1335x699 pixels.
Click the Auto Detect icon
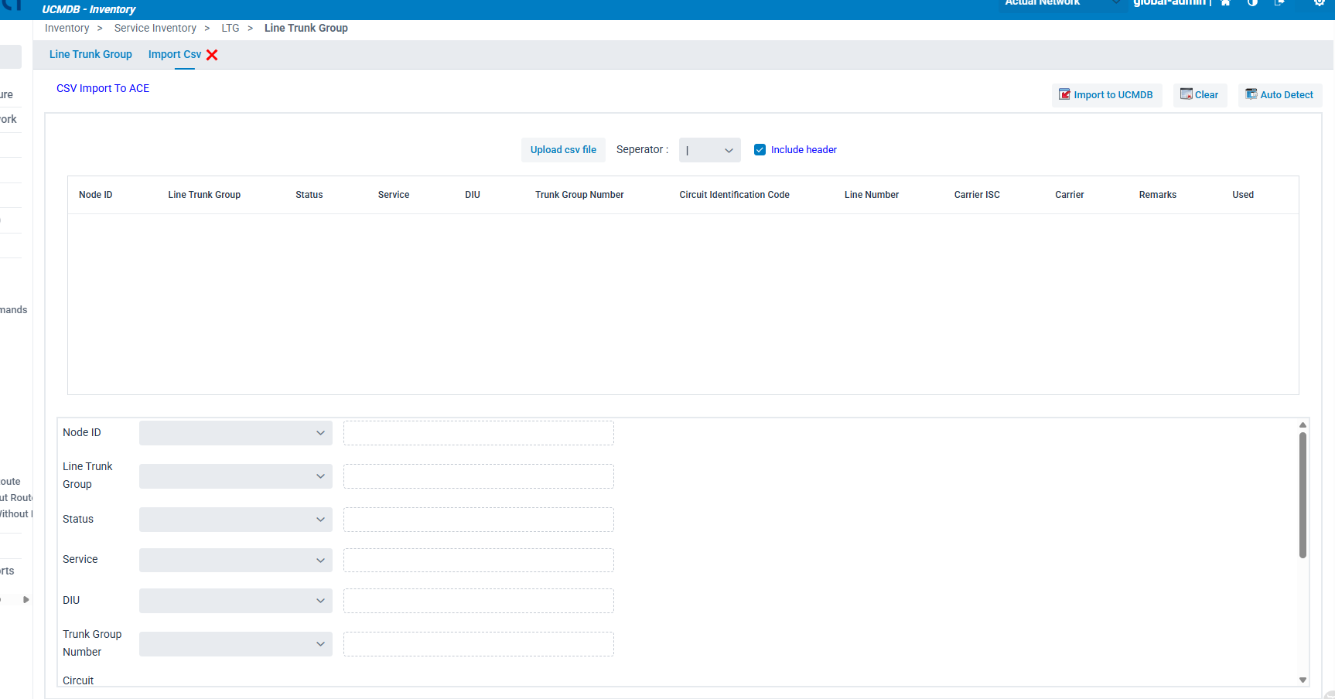pyautogui.click(x=1251, y=94)
